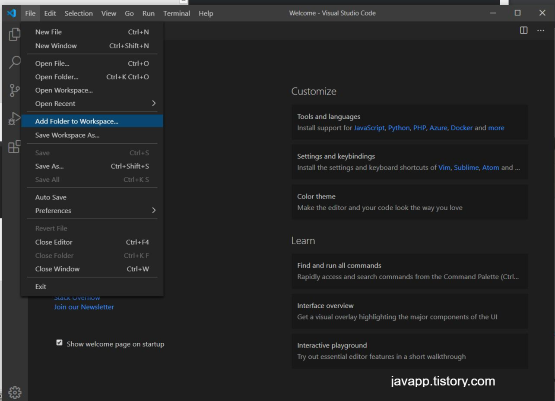Choose Exit from the File menu
Image resolution: width=555 pixels, height=401 pixels.
pyautogui.click(x=92, y=287)
